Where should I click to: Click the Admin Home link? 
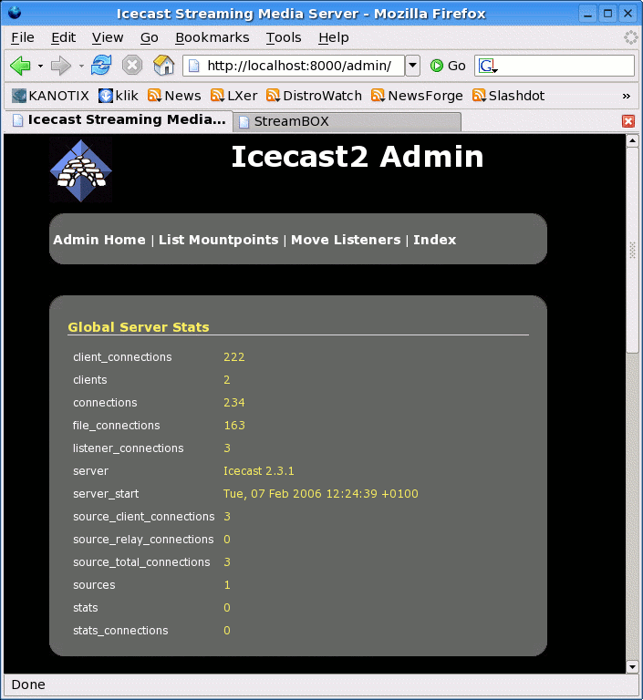pos(99,240)
